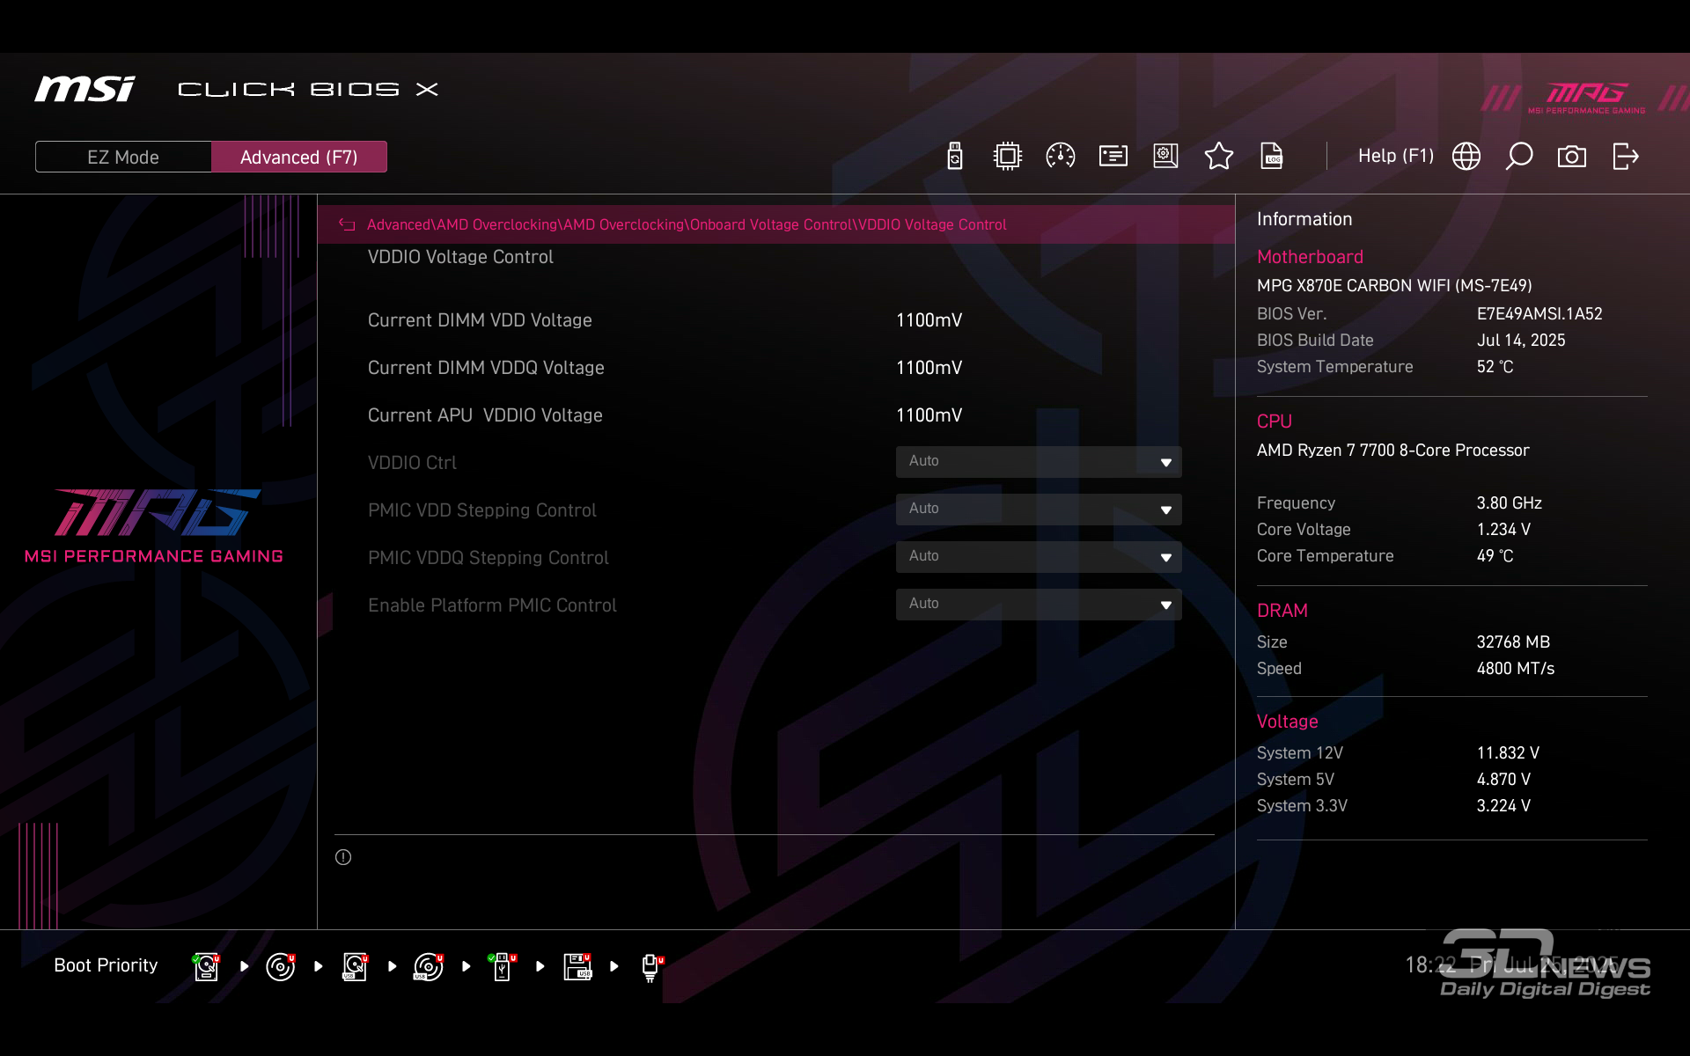Image resolution: width=1690 pixels, height=1056 pixels.
Task: Open the M-Flash USB update icon
Action: (x=955, y=157)
